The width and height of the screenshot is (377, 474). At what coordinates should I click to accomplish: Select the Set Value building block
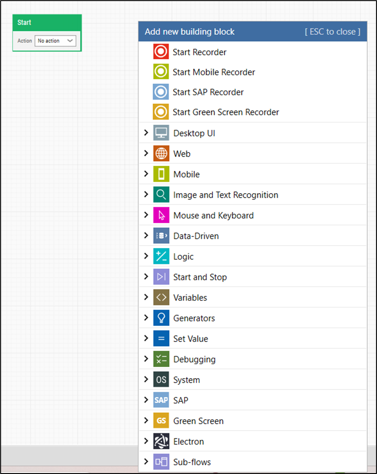(x=191, y=338)
